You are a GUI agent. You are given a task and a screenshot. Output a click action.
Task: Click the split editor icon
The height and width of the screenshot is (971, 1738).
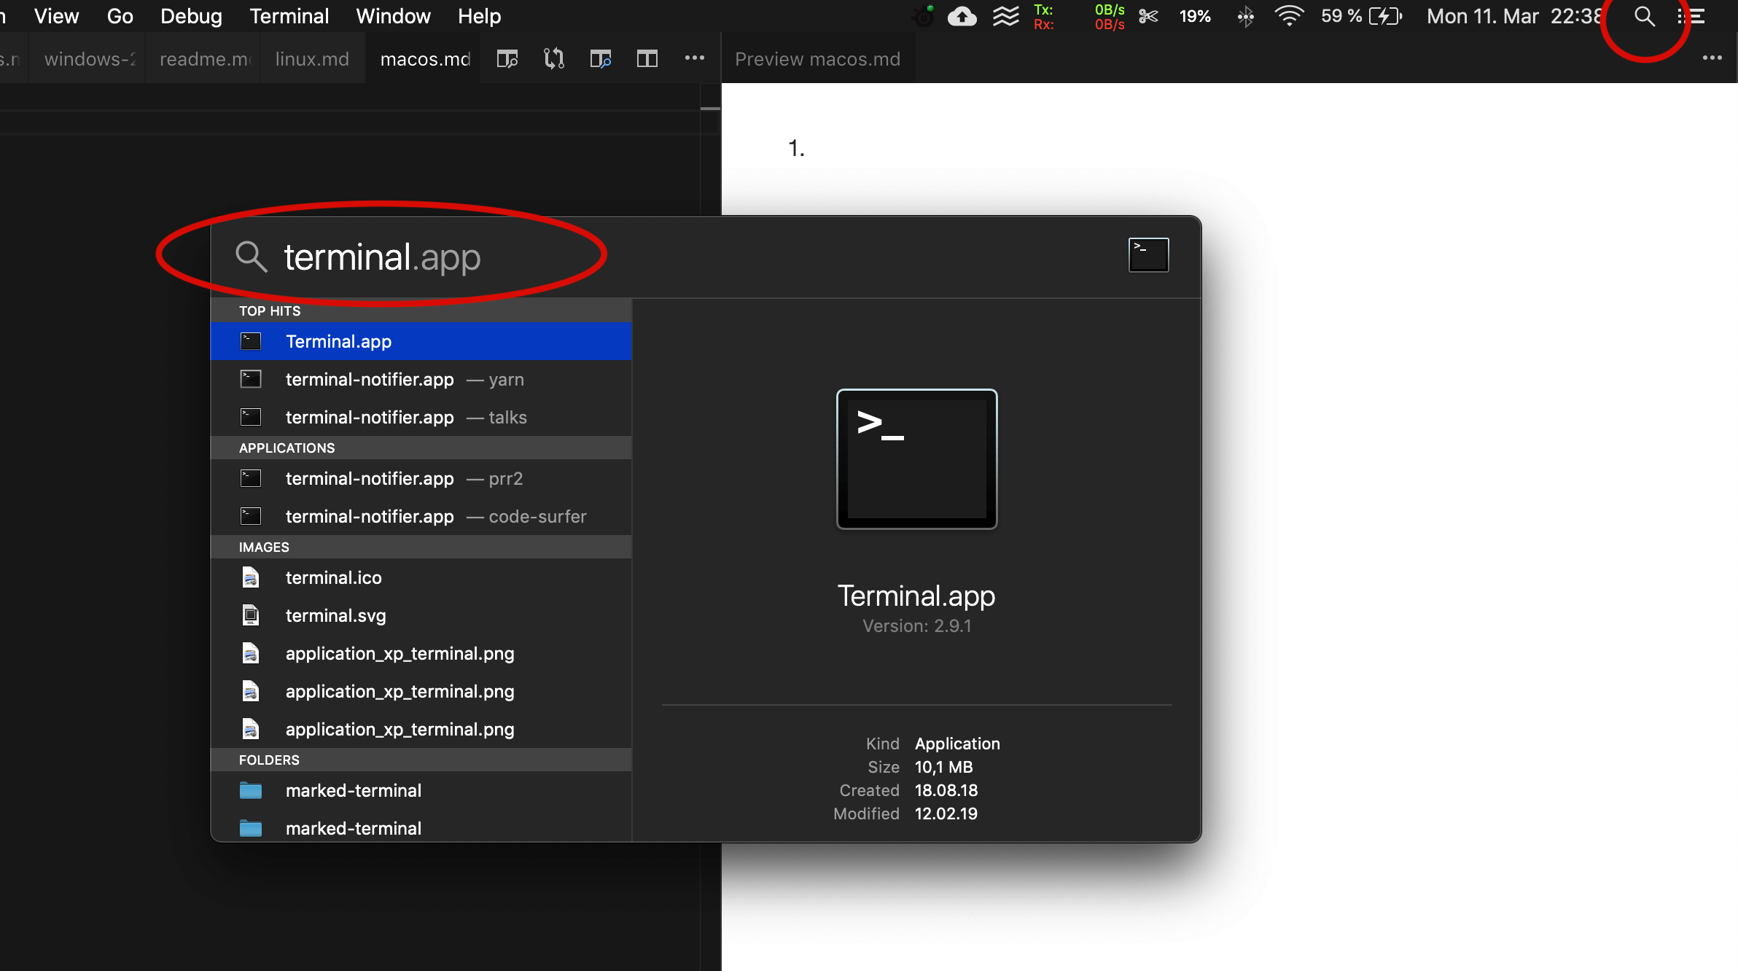tap(647, 58)
